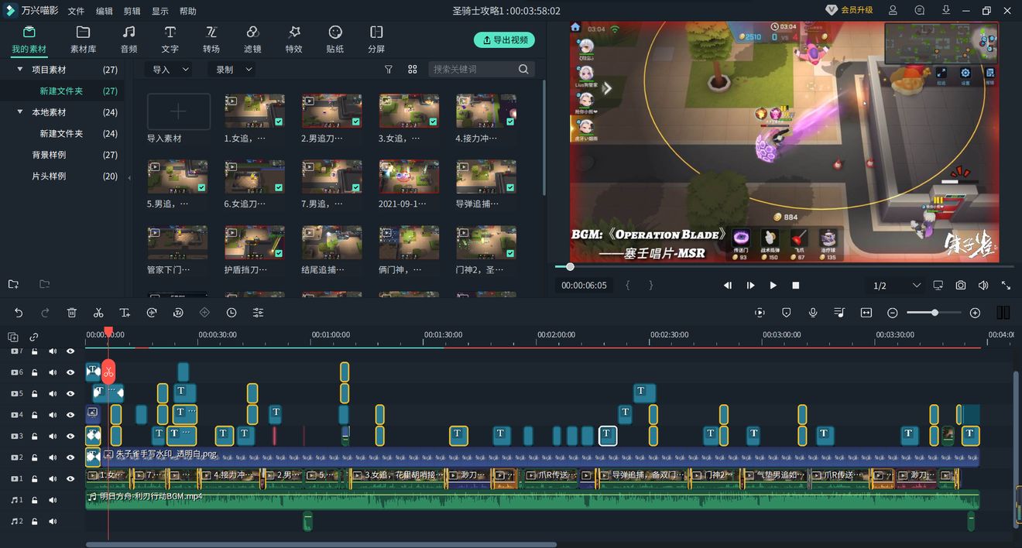Click the 会员升级 membership upgrade link

(850, 10)
